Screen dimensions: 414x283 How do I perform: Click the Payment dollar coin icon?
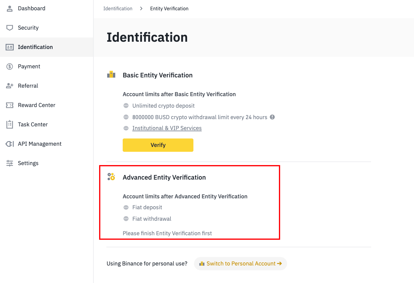click(10, 67)
